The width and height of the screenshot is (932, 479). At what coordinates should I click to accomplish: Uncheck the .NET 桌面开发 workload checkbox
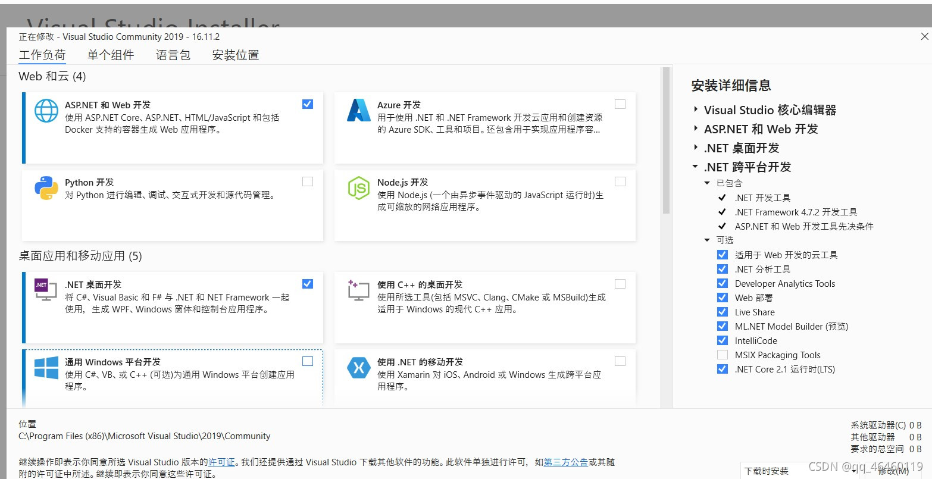tap(308, 284)
